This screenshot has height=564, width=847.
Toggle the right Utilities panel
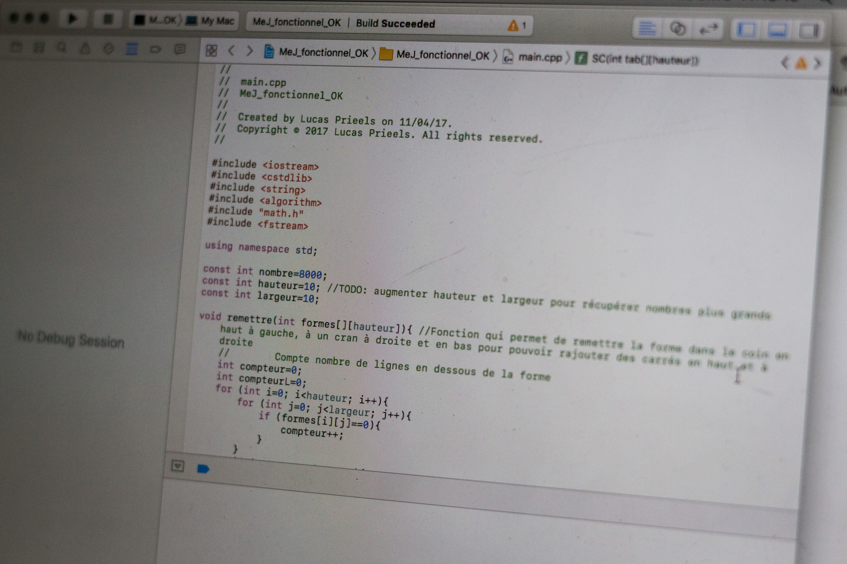809,31
